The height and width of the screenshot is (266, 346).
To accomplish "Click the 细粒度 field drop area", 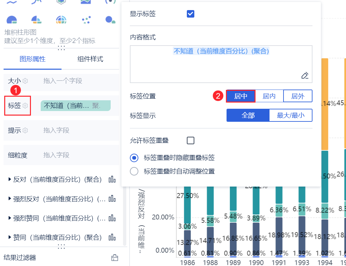I will pos(78,155).
